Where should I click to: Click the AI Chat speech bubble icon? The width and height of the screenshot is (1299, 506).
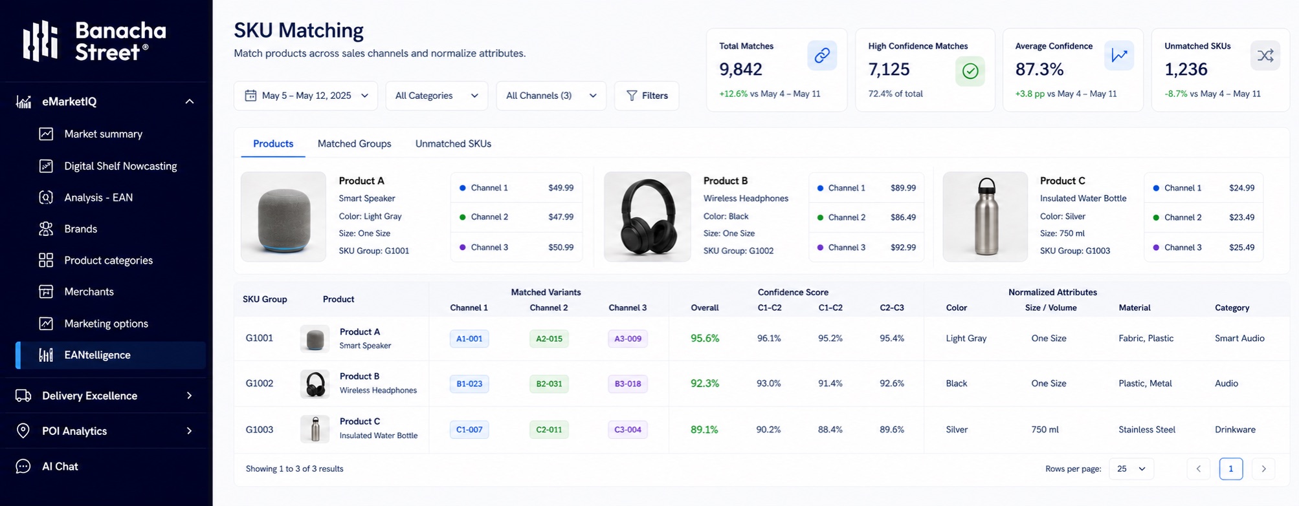23,467
